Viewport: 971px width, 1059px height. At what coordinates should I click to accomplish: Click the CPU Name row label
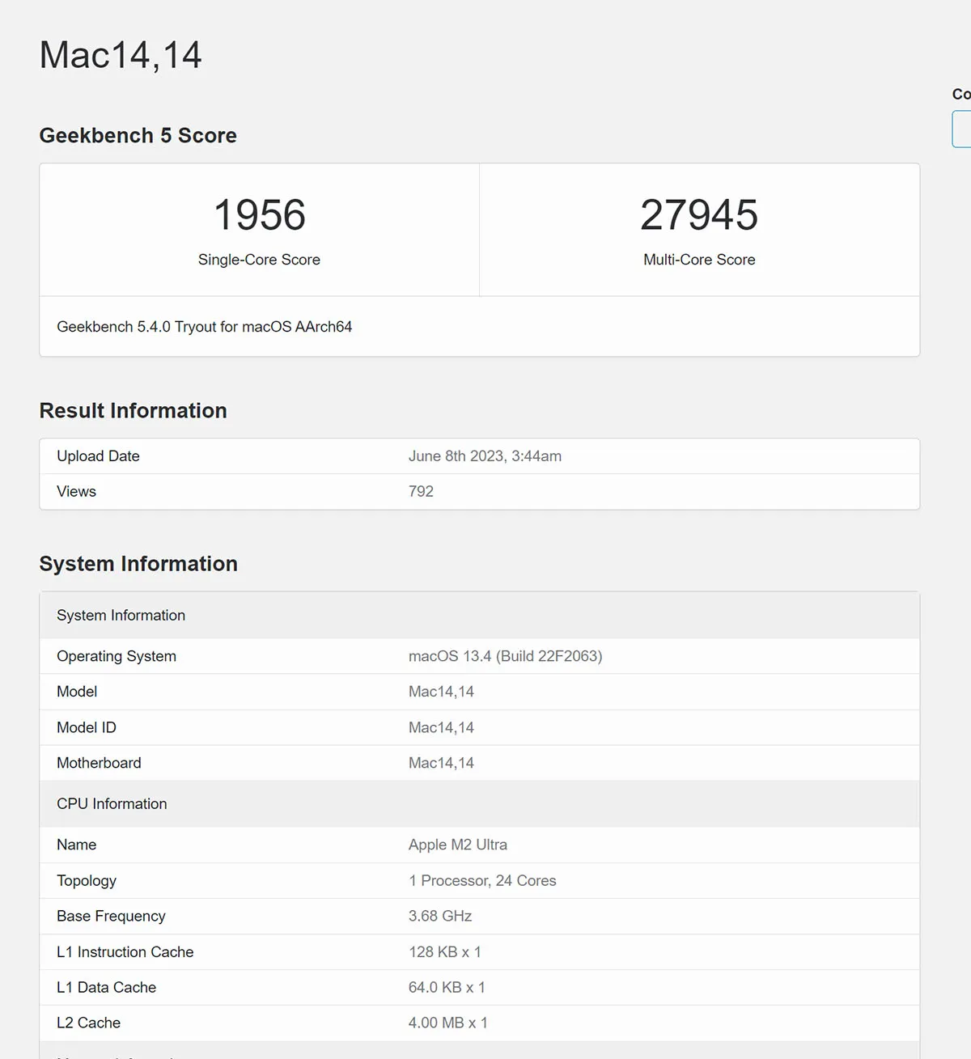[x=77, y=845]
